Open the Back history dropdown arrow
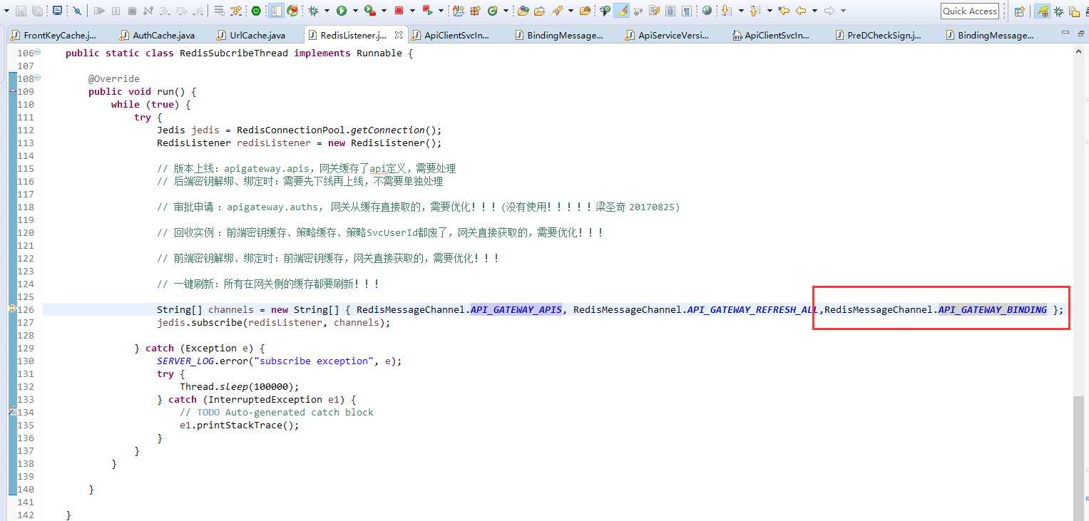1089x521 pixels. click(814, 11)
